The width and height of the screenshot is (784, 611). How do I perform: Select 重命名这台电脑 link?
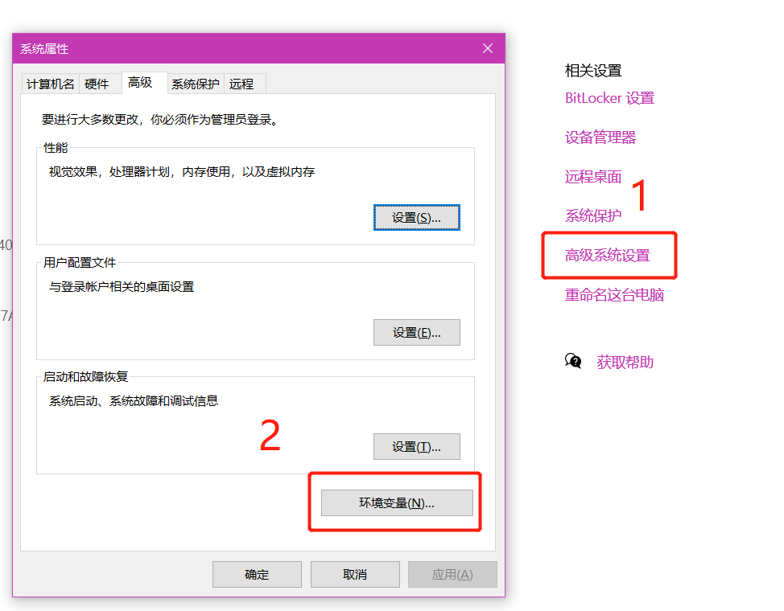pos(614,295)
